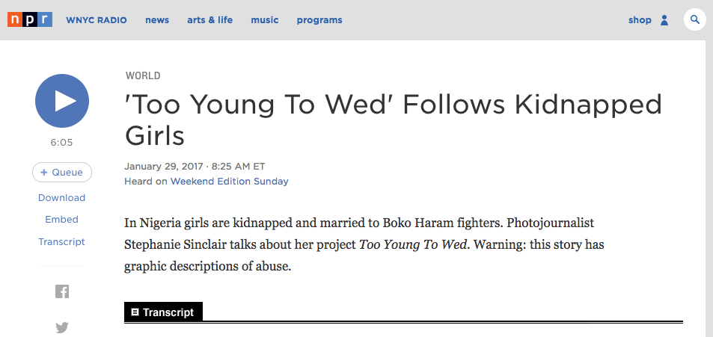Screen dimensions: 713x337
Task: Download the audio file
Action: (62, 197)
